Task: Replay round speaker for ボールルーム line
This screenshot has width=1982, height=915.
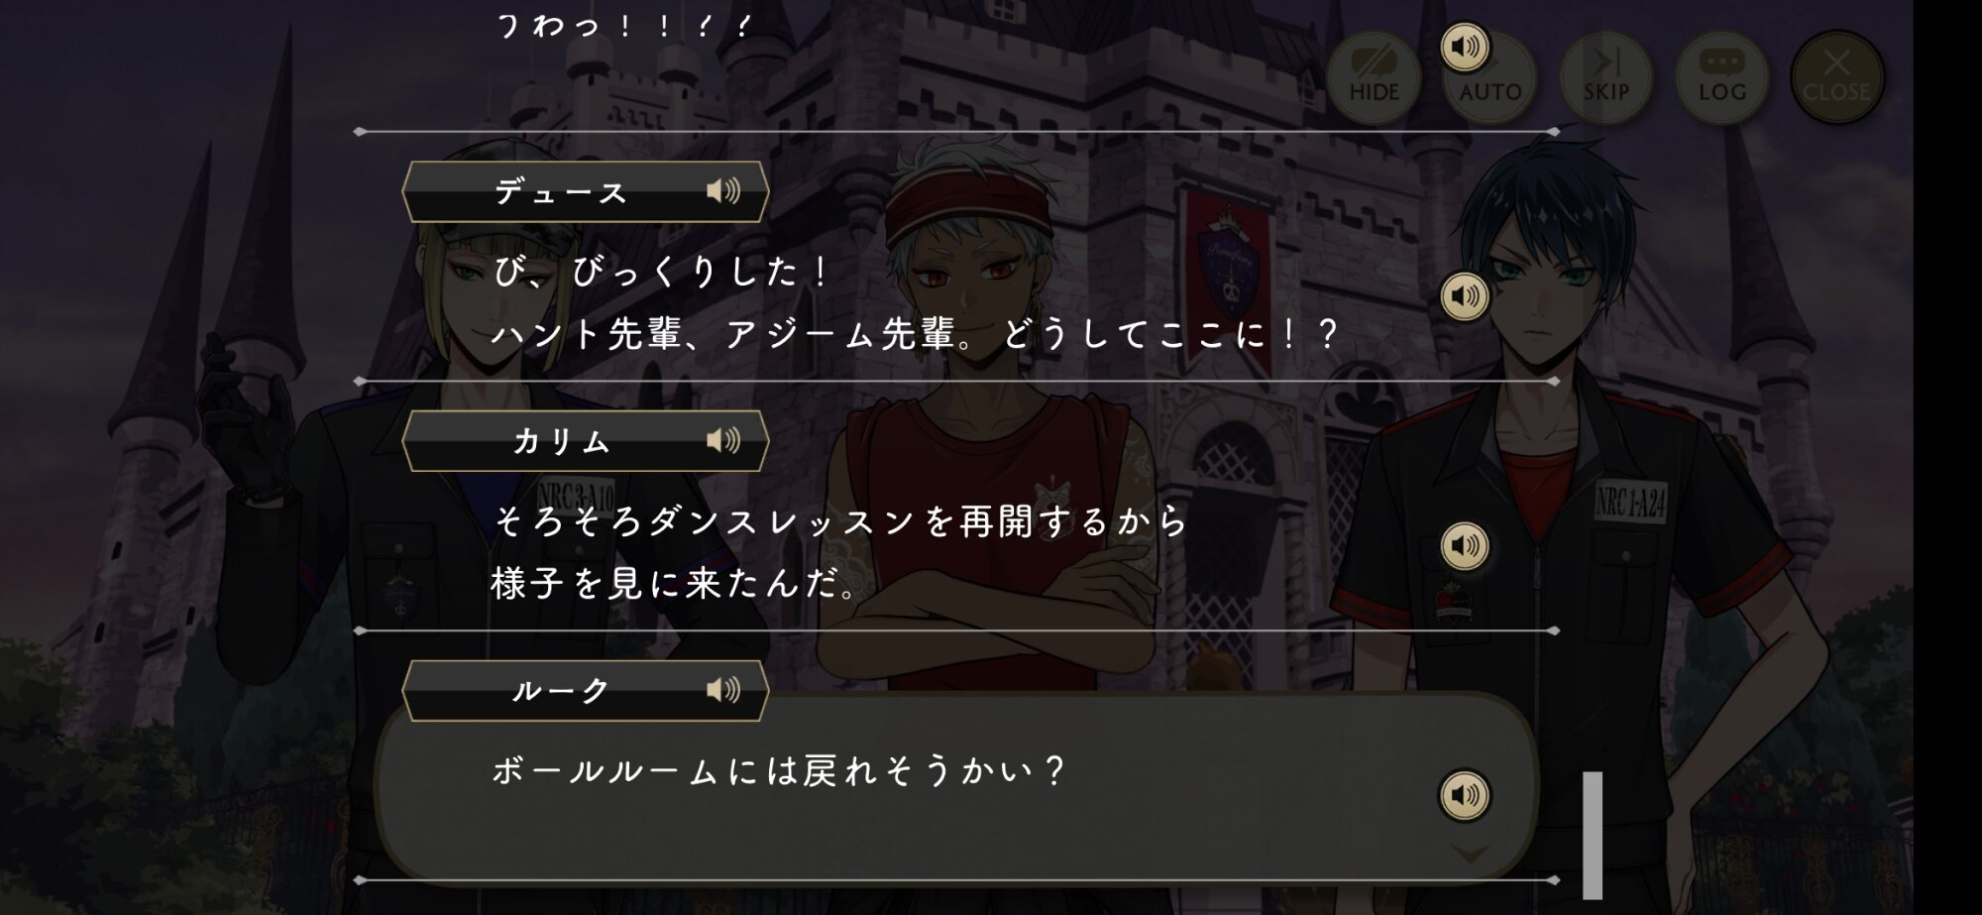Action: (x=1465, y=795)
